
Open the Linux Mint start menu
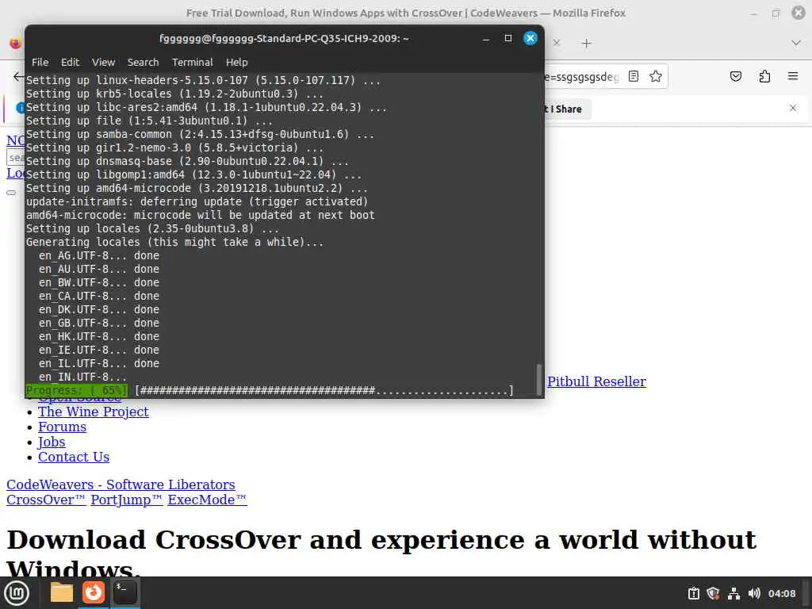point(17,593)
